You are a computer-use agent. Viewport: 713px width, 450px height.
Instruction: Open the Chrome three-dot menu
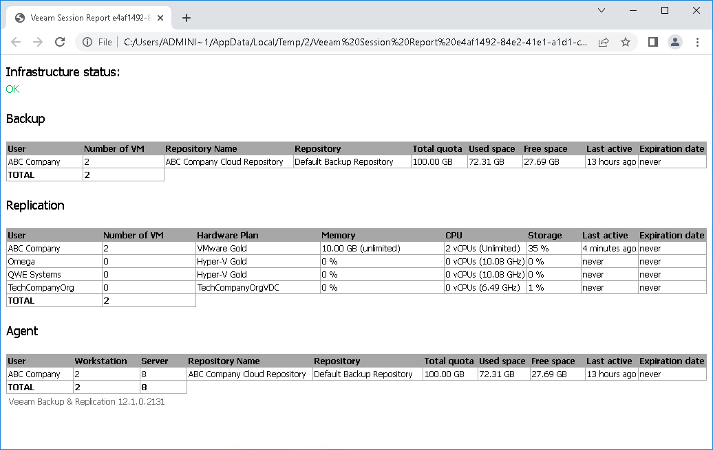pos(698,42)
